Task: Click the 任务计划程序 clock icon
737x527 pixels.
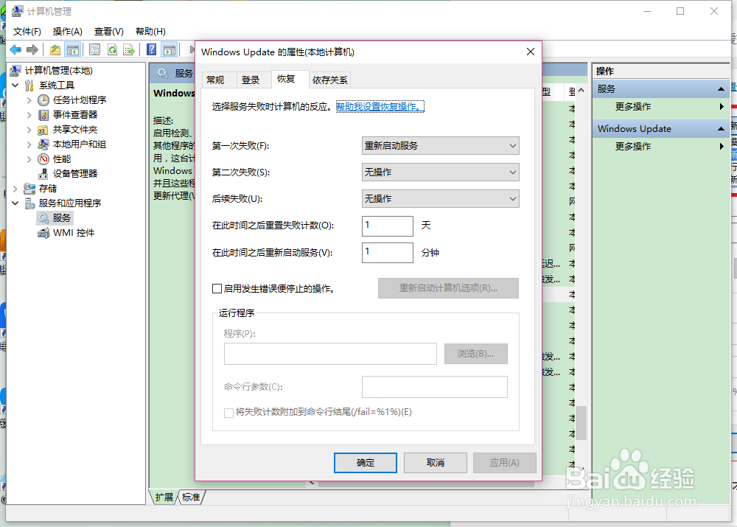Action: point(43,100)
